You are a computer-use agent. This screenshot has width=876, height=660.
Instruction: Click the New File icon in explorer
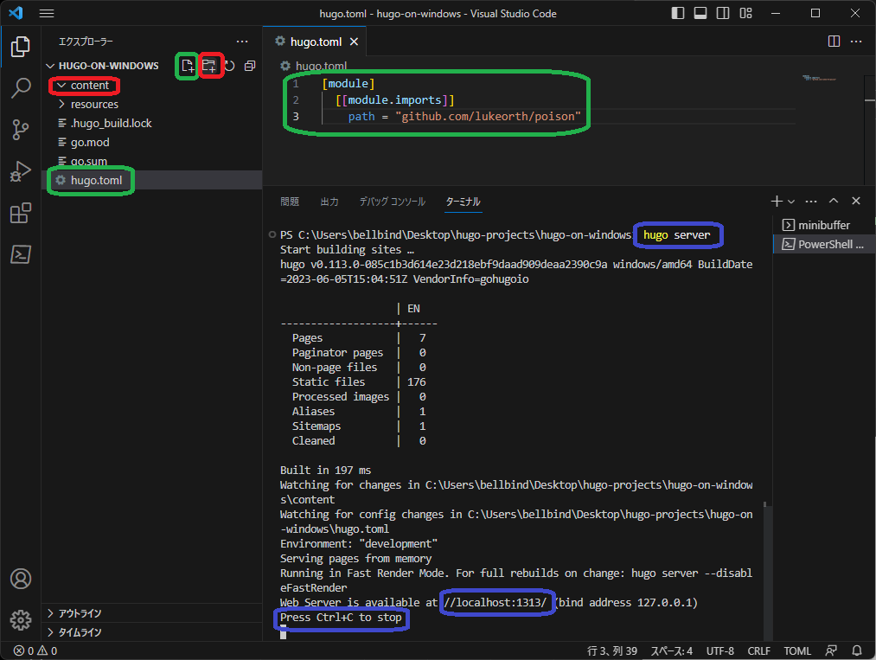[187, 66]
